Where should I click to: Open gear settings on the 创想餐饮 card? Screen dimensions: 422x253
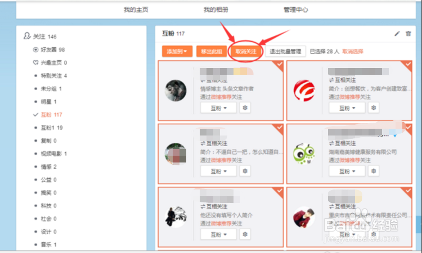[374, 108]
